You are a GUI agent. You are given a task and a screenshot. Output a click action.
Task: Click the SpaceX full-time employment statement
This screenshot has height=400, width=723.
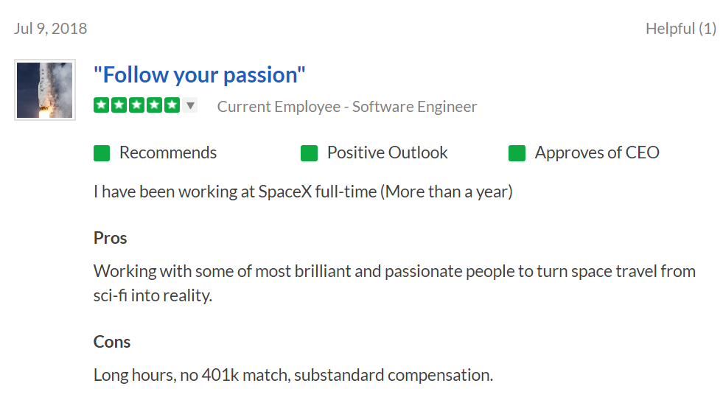303,192
